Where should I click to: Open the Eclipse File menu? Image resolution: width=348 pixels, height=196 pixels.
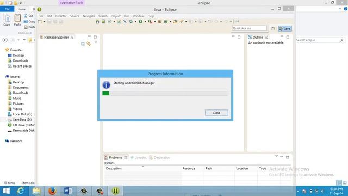[41, 16]
